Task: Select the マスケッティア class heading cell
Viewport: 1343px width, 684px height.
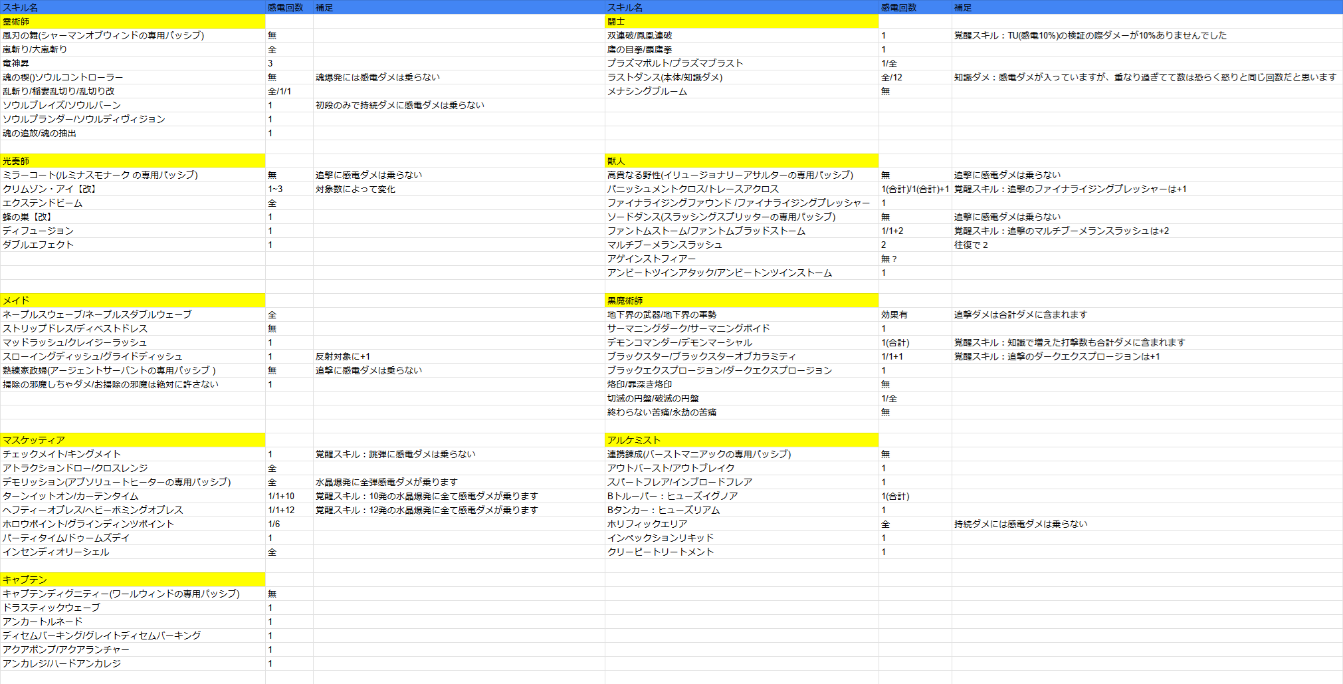Action: click(133, 440)
